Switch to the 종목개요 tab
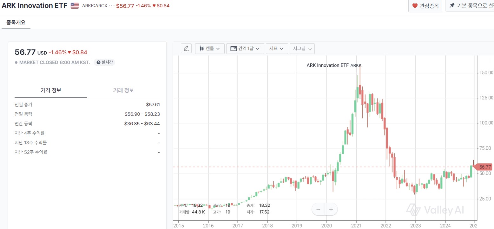The height and width of the screenshot is (229, 494). tap(16, 23)
